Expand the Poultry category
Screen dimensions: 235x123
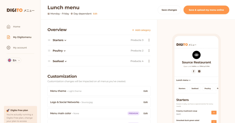click(x=59, y=51)
